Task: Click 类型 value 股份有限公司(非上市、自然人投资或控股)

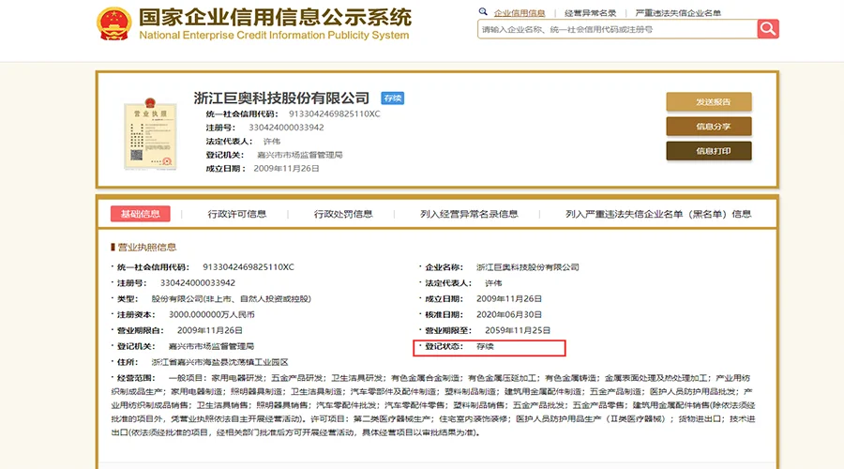Action: pyautogui.click(x=231, y=299)
